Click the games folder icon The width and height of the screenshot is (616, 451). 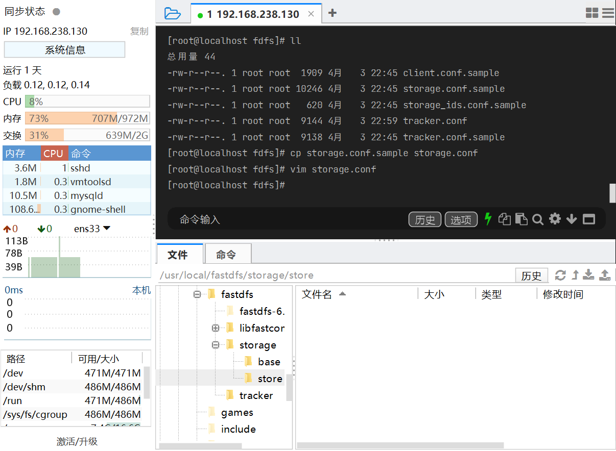coord(212,412)
